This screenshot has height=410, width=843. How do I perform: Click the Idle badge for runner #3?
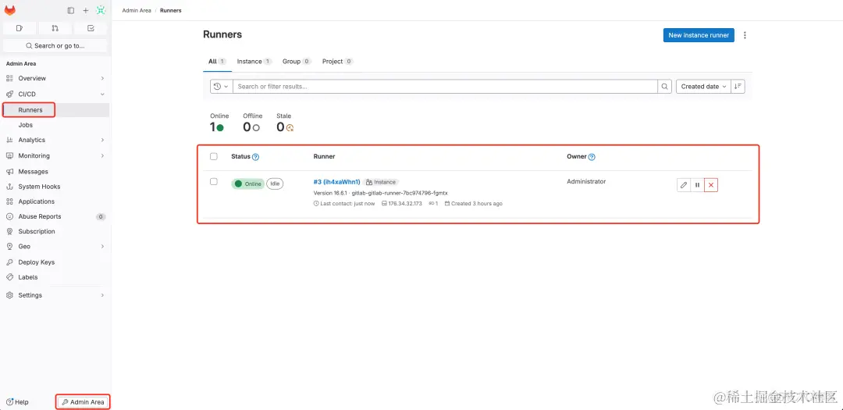tap(275, 184)
